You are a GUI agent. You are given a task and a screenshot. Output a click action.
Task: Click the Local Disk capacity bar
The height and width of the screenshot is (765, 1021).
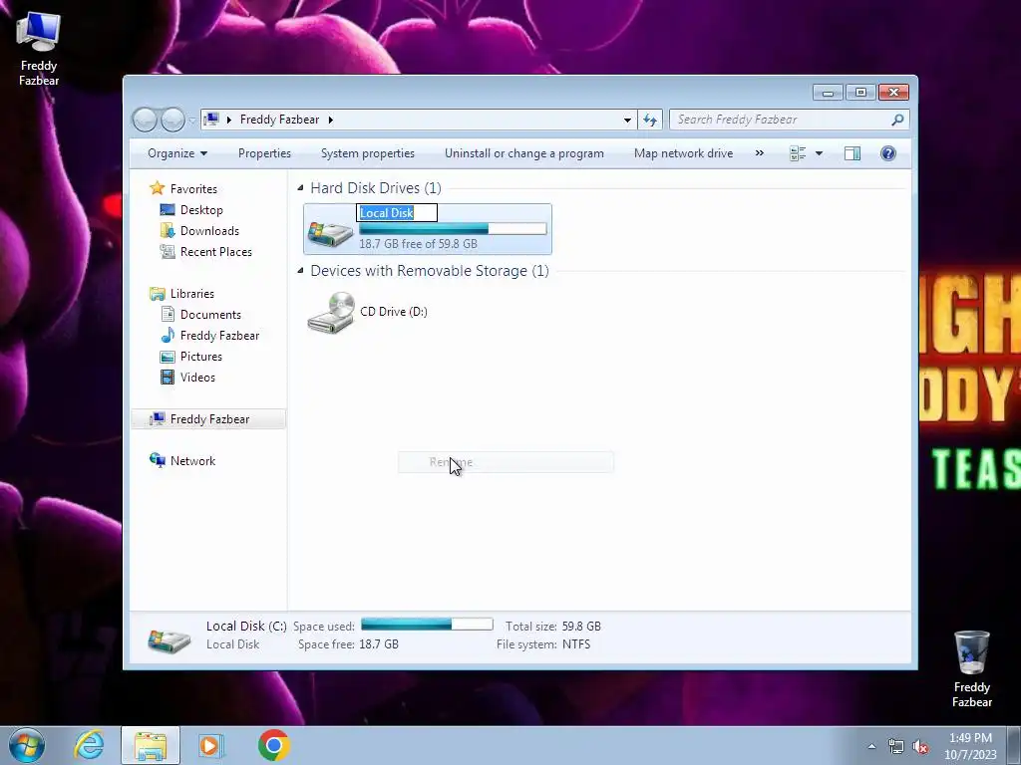click(453, 228)
